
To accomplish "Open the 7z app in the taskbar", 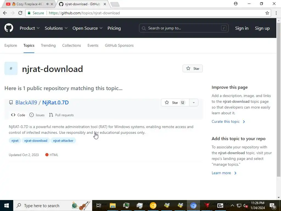I will [x=220, y=206].
